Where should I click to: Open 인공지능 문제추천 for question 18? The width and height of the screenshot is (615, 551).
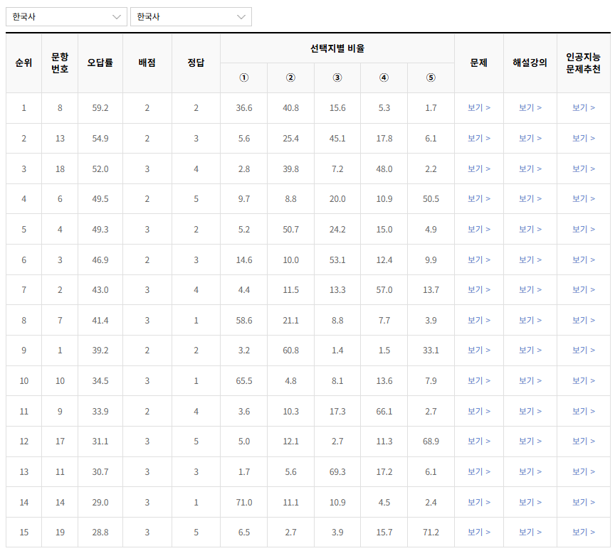(583, 168)
